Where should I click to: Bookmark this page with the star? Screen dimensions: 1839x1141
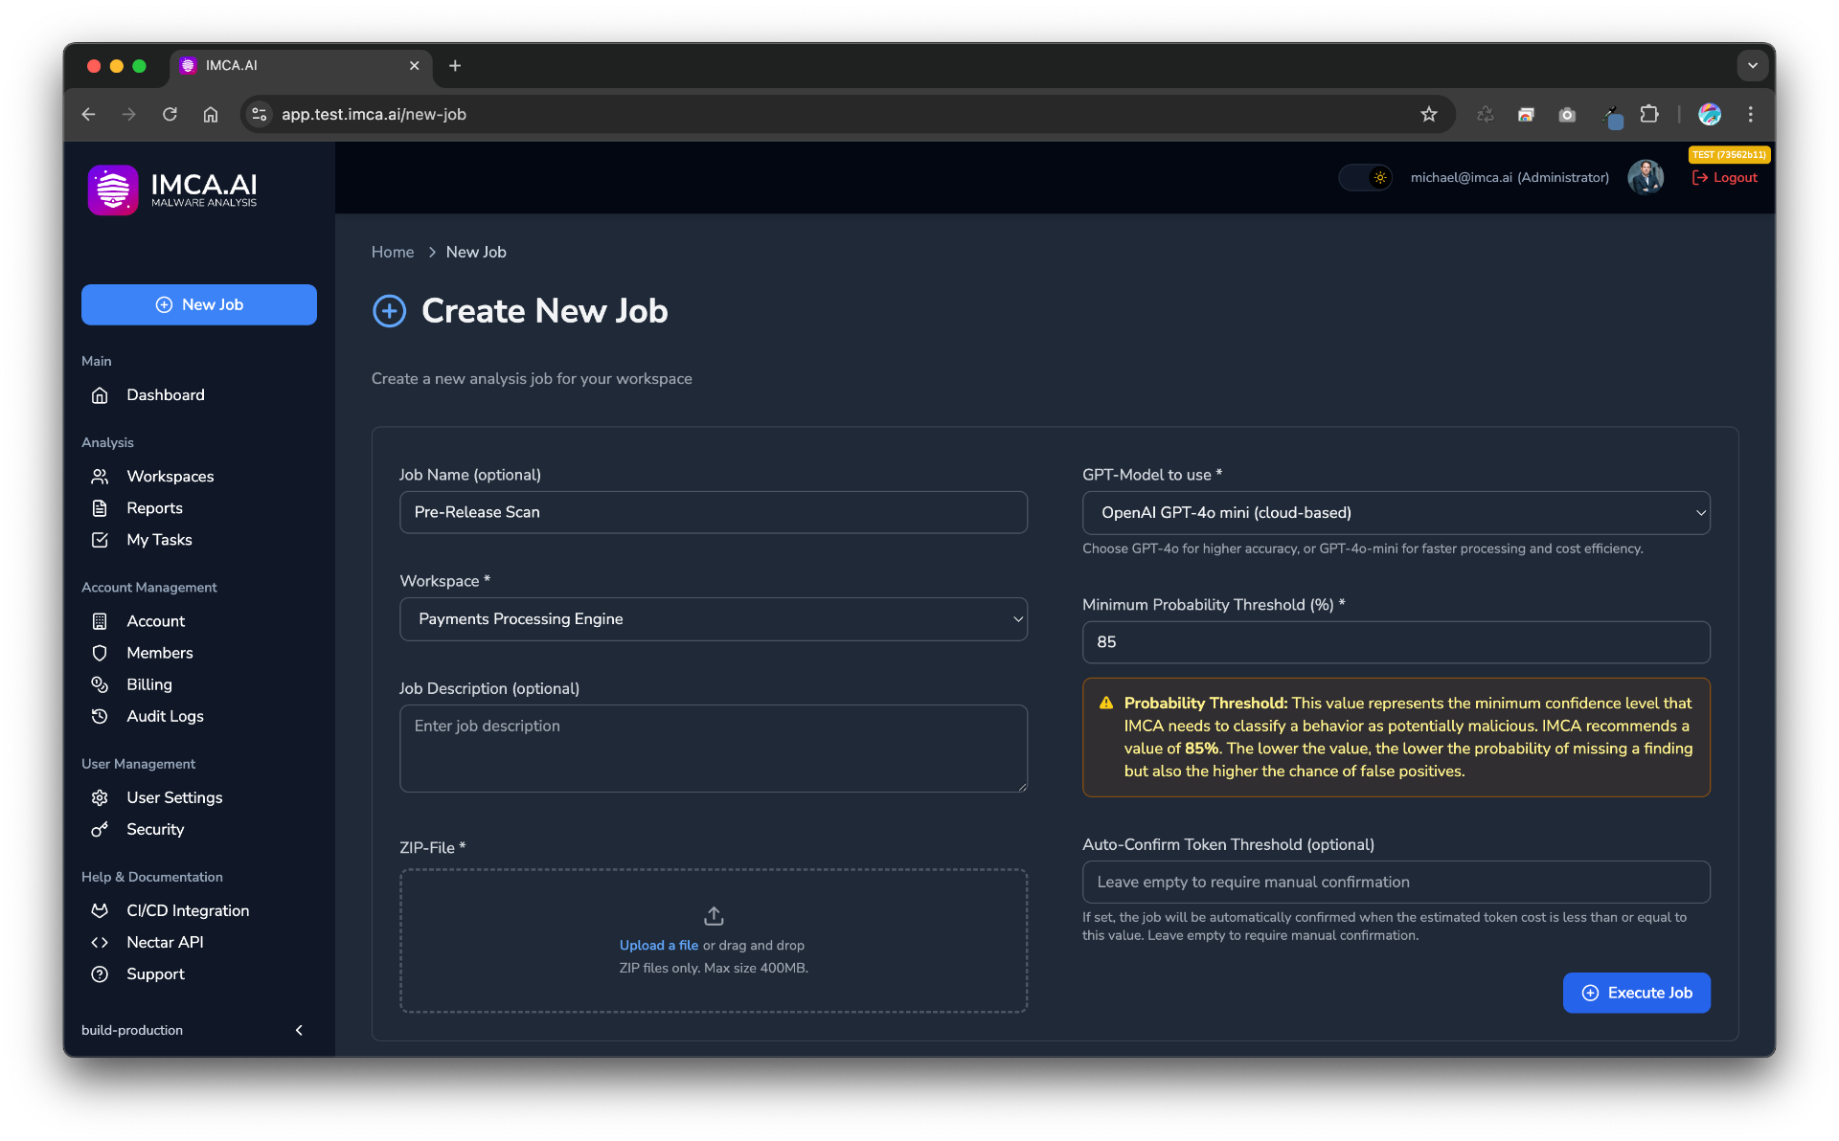[1429, 115]
